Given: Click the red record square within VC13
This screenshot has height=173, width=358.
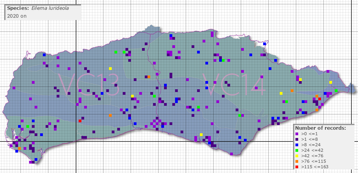Looking at the screenshot, I should (x=80, y=121).
